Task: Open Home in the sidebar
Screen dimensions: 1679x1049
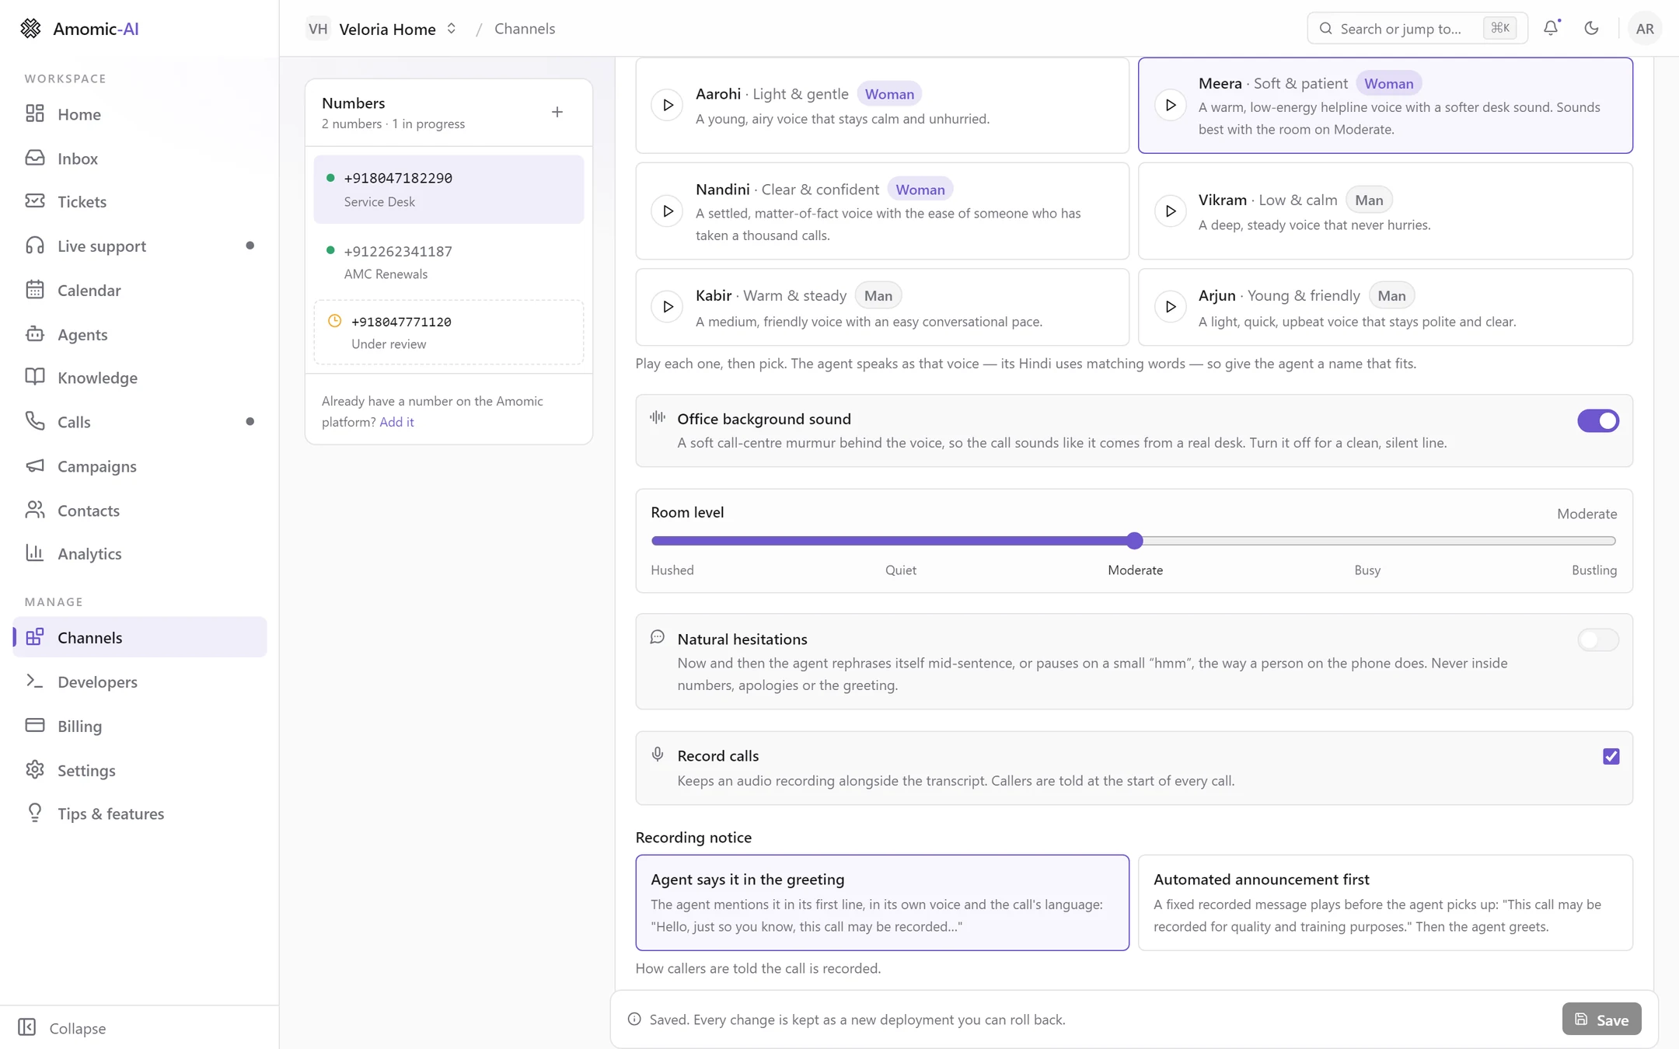Action: [140, 114]
